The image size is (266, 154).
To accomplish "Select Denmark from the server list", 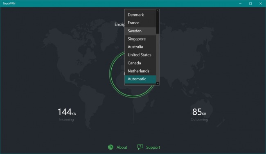I will click(140, 15).
